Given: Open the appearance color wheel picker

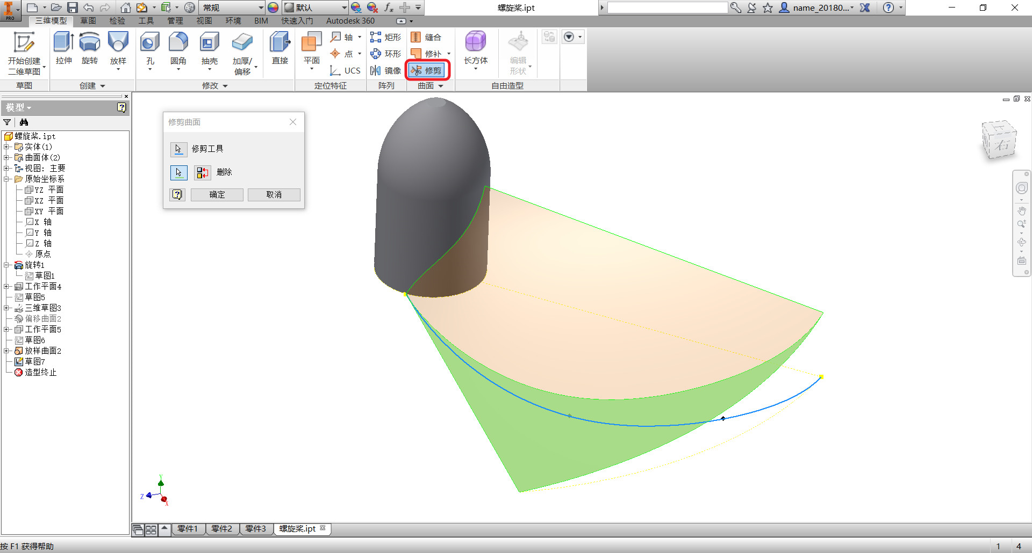Looking at the screenshot, I should (273, 8).
